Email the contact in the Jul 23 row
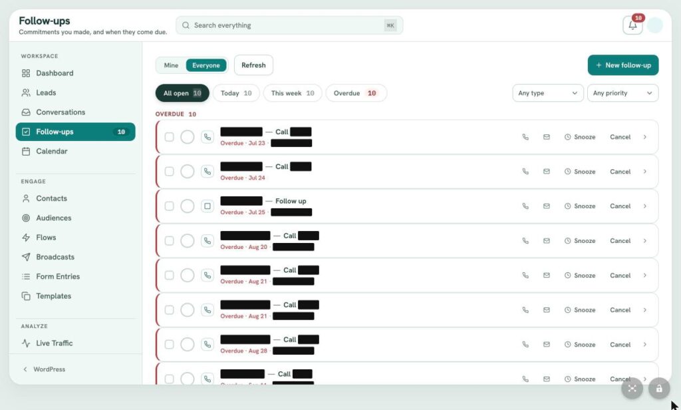 click(x=547, y=137)
